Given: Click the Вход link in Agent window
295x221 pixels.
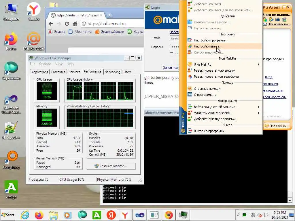Looking at the screenshot, I should (x=268, y=77).
